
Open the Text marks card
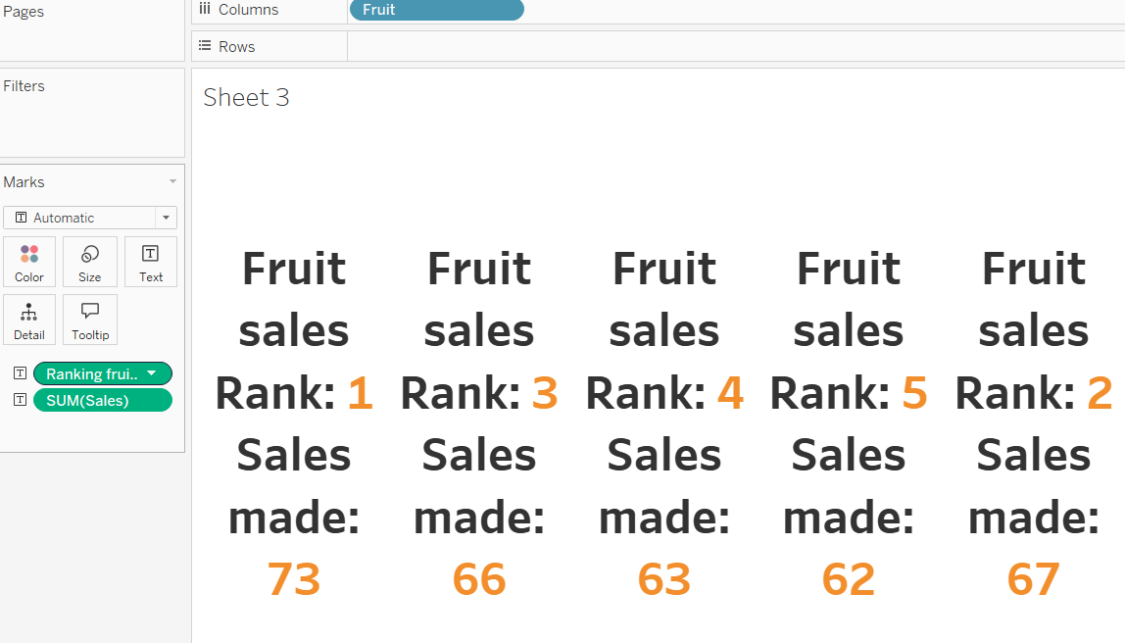151,262
